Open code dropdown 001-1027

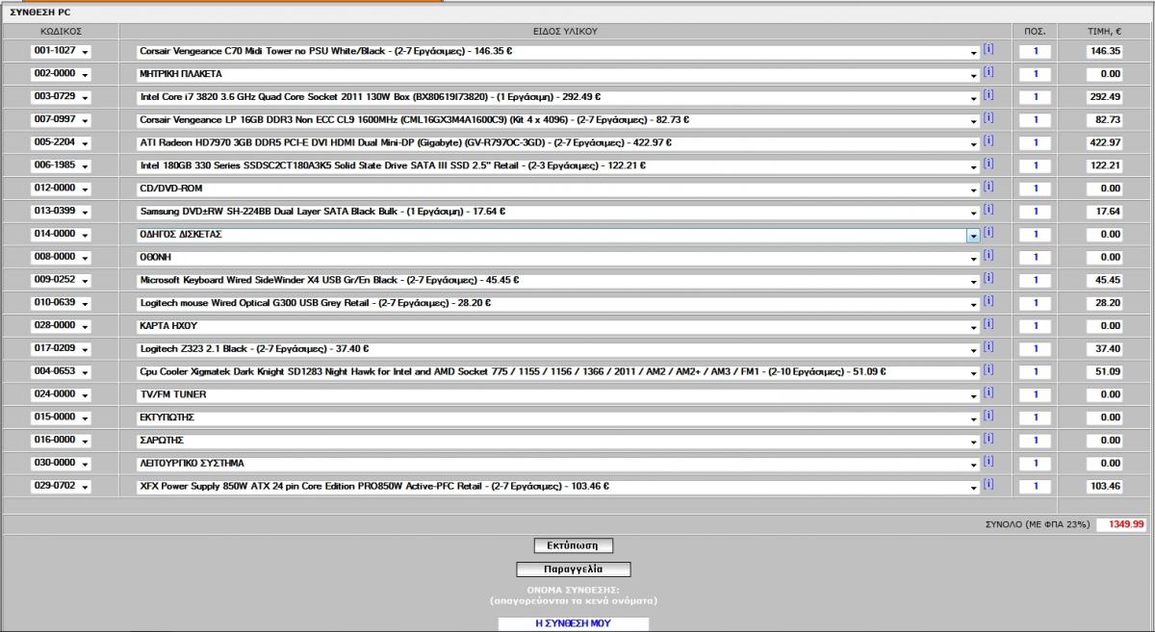[x=60, y=51]
